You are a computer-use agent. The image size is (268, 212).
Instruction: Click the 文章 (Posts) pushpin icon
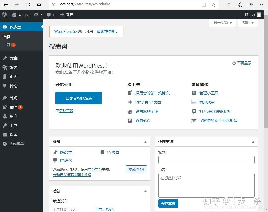[x=5, y=58]
